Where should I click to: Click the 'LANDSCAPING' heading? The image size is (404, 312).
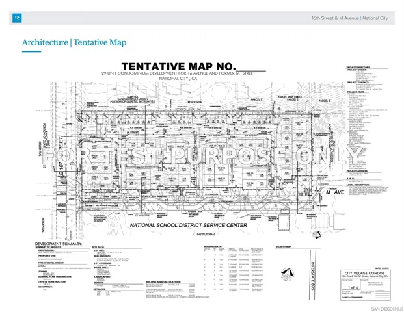click(102, 276)
